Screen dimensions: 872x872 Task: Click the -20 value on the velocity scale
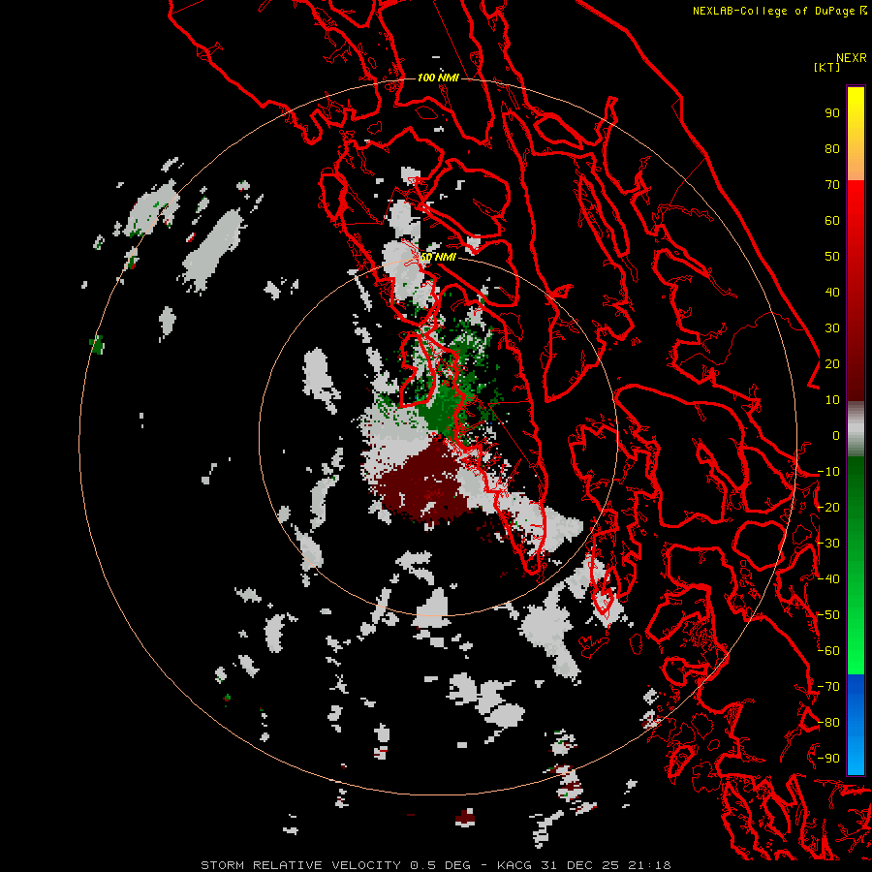pos(828,507)
